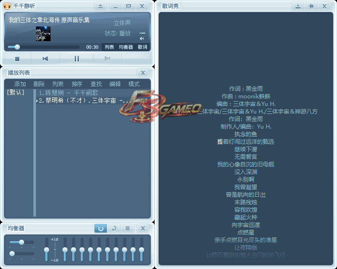
Task: Select track 1 陈慧娴 - 千千阙歌
Action: 93,93
